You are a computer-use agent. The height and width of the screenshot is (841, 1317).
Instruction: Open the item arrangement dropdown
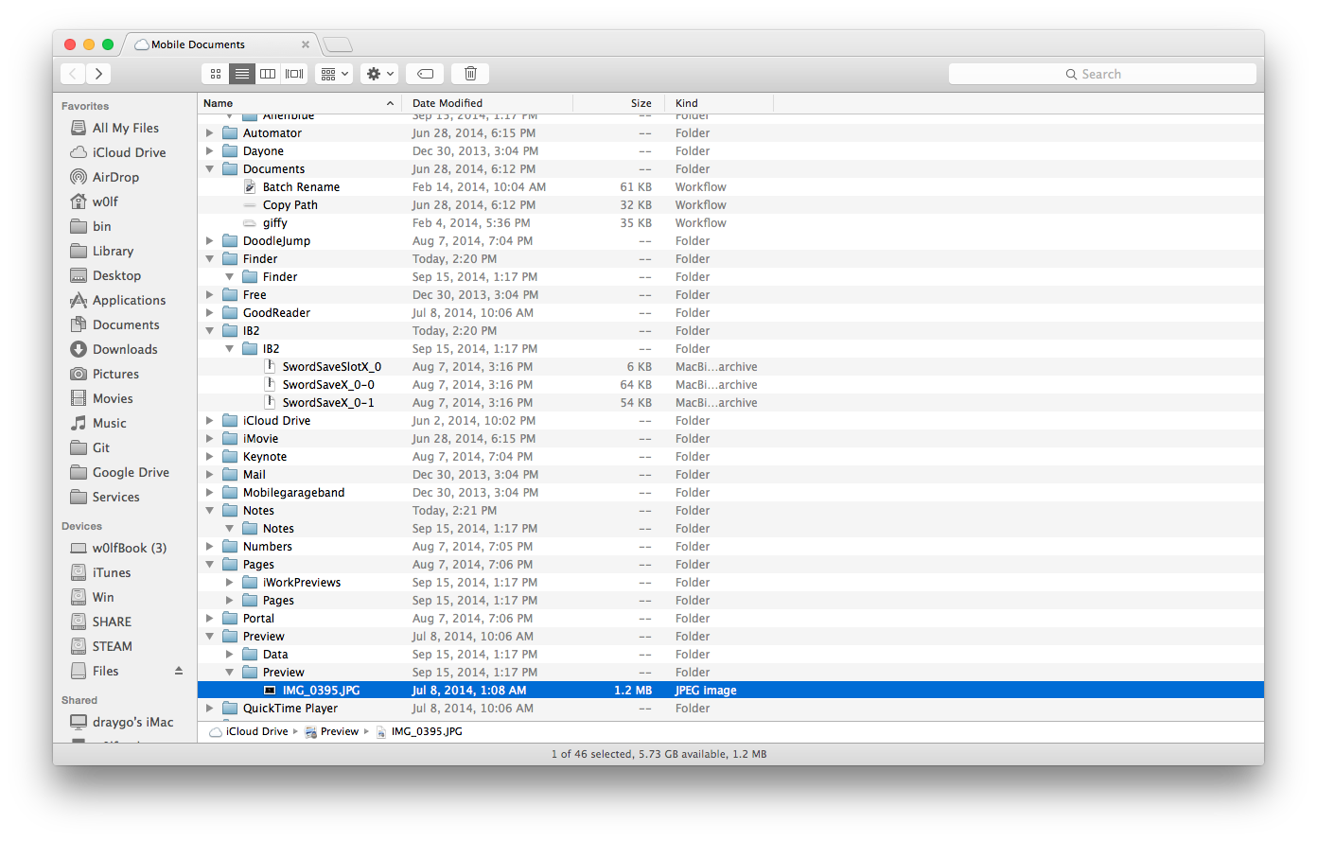coord(334,74)
